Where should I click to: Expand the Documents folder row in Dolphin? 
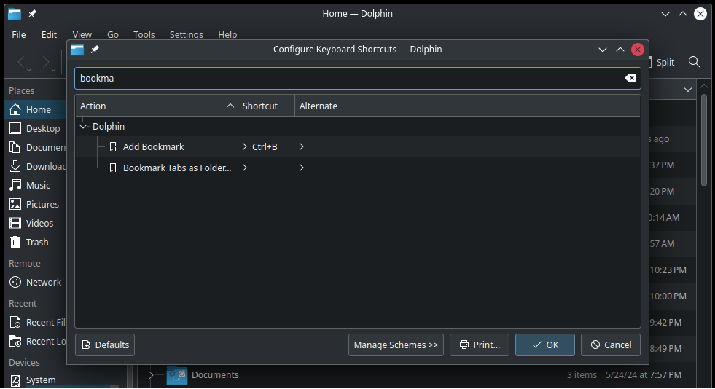pos(151,375)
